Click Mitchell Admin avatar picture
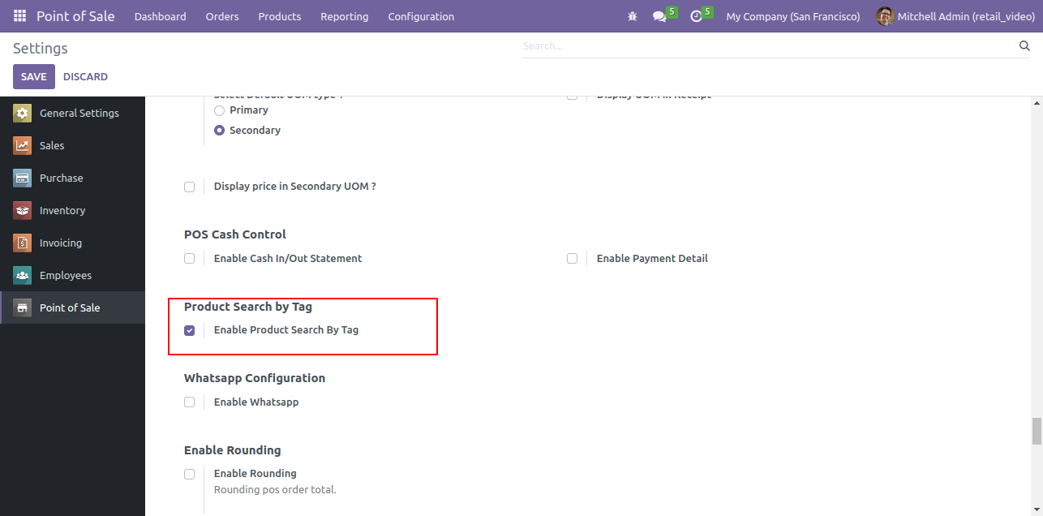The width and height of the screenshot is (1043, 516). 885,16
